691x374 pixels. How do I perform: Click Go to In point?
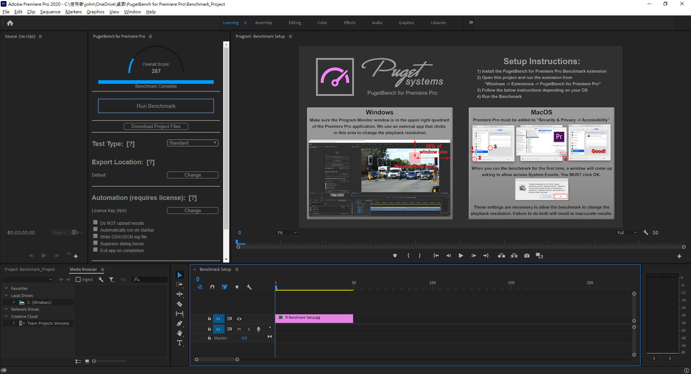tap(436, 256)
